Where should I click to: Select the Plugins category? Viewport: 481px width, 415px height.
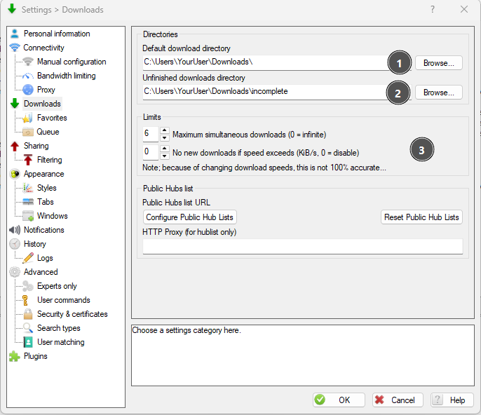pyautogui.click(x=35, y=356)
